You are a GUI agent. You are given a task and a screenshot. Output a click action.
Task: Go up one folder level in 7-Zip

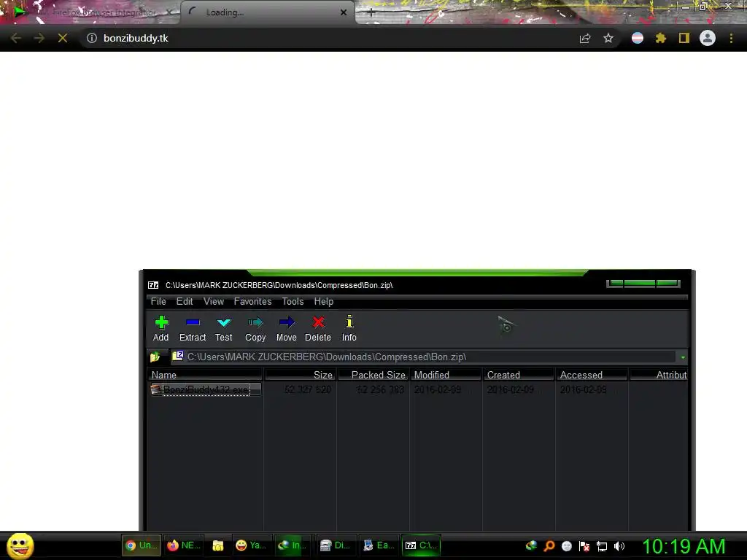point(155,357)
